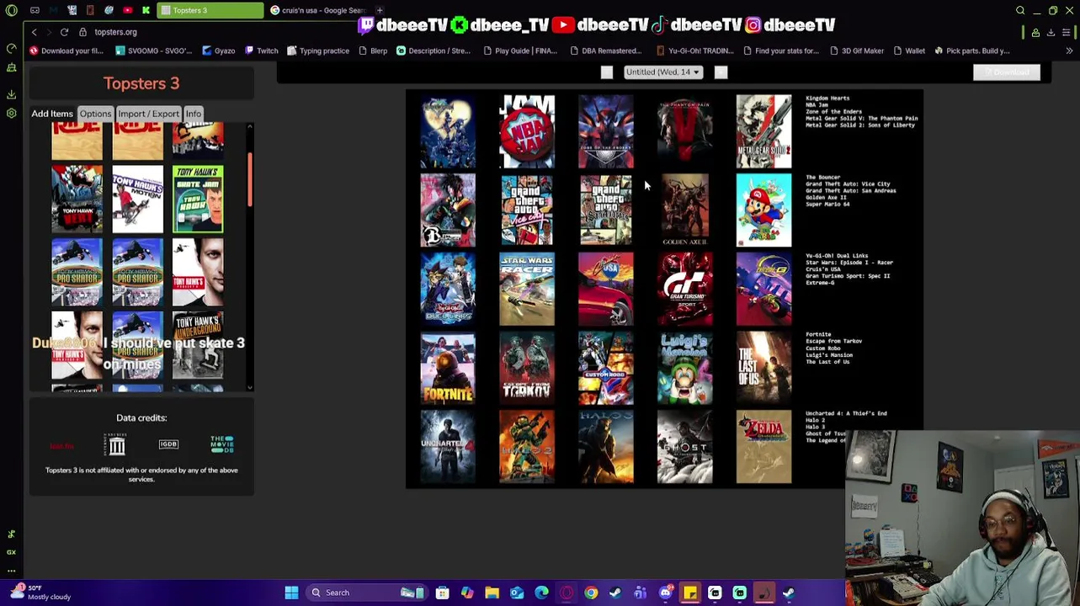1080x606 pixels.
Task: Switch to the Topsters 3 browser tab
Action: 210,10
